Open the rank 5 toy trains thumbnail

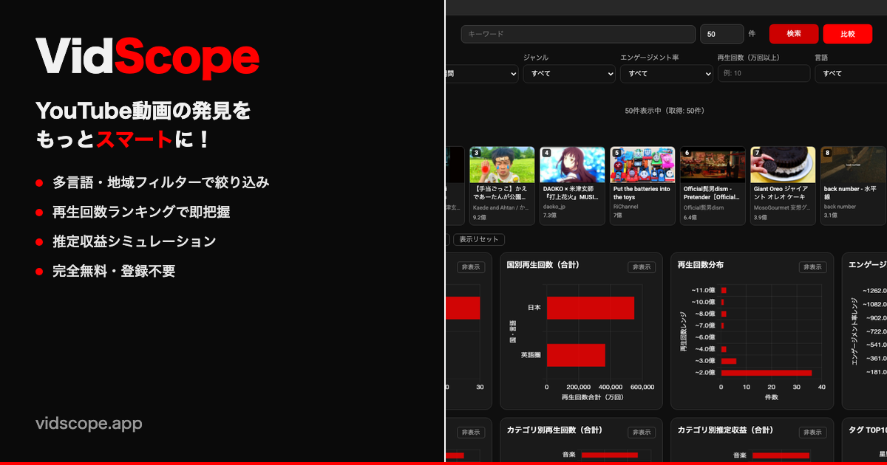[x=642, y=165]
